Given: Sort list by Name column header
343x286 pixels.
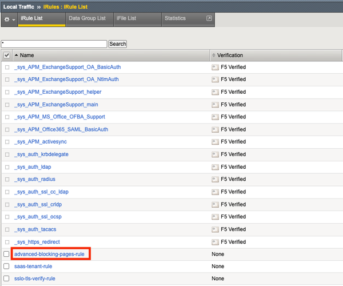Looking at the screenshot, I should 27,55.
